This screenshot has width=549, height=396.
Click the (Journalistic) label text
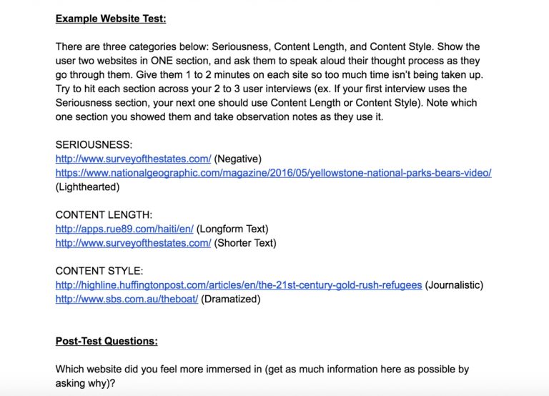(454, 285)
